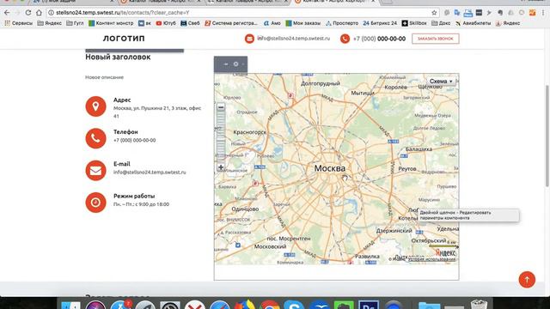
Task: Open the browser home page
Action: [39, 13]
